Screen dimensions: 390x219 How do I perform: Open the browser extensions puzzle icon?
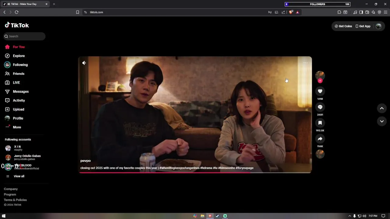339,12
